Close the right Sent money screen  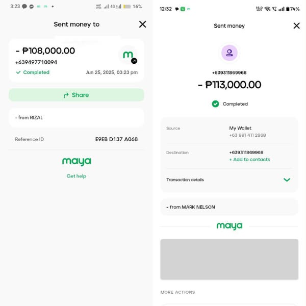296,25
